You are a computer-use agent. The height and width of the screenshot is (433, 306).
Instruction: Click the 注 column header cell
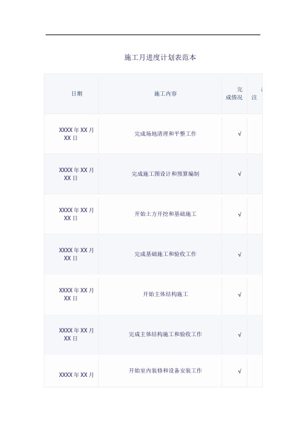(x=254, y=94)
